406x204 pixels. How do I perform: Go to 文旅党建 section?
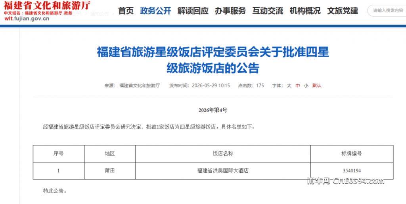click(x=343, y=11)
